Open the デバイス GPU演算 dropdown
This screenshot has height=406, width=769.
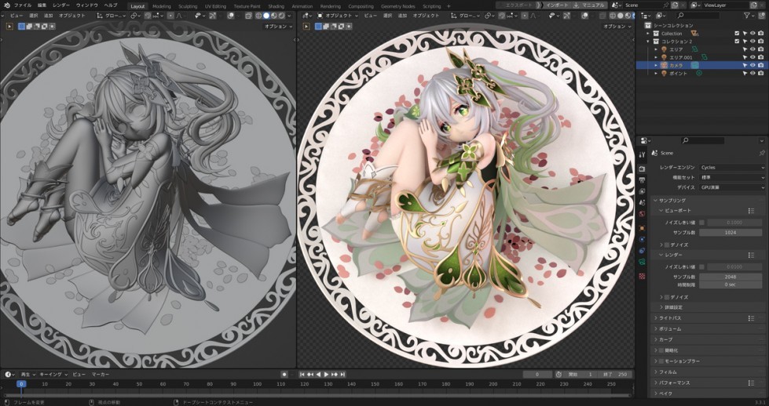[731, 187]
